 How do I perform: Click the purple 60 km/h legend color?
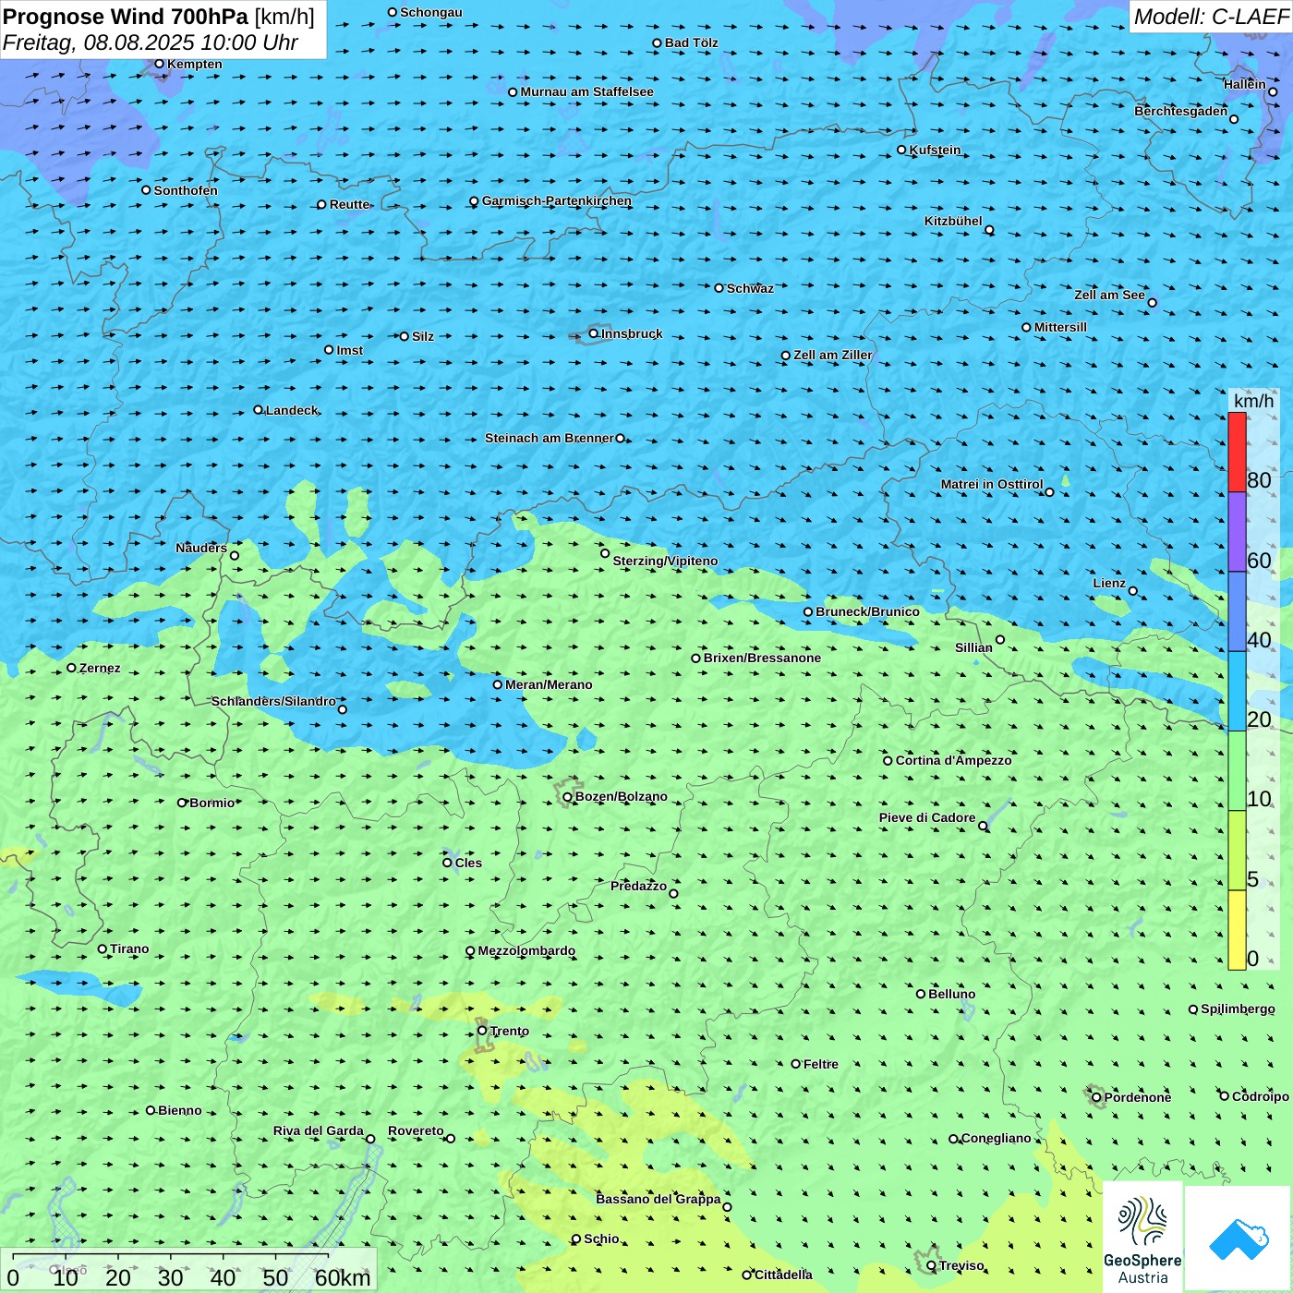tap(1237, 532)
